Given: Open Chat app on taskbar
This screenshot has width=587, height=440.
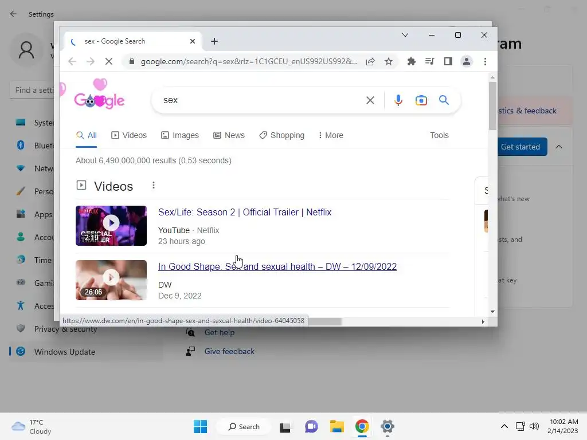Looking at the screenshot, I should (311, 426).
